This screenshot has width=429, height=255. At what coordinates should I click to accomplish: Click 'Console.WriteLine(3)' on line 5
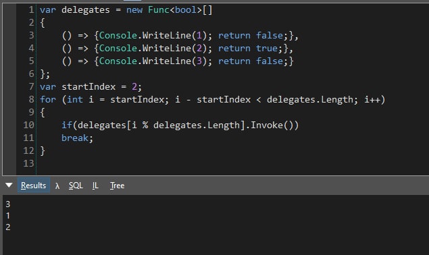pos(153,61)
